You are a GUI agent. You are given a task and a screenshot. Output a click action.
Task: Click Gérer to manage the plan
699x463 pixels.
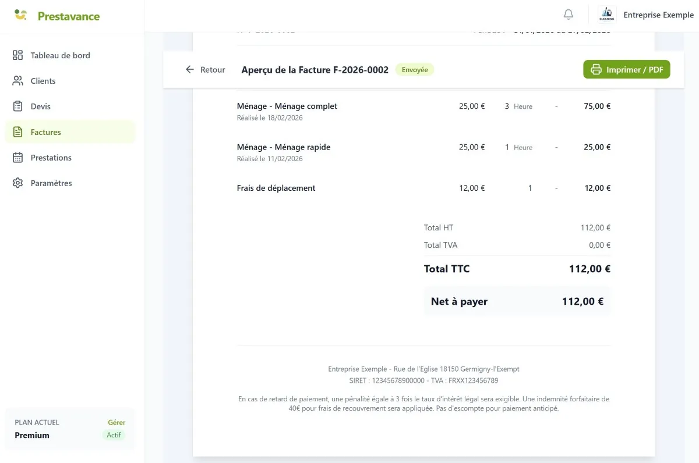point(116,422)
